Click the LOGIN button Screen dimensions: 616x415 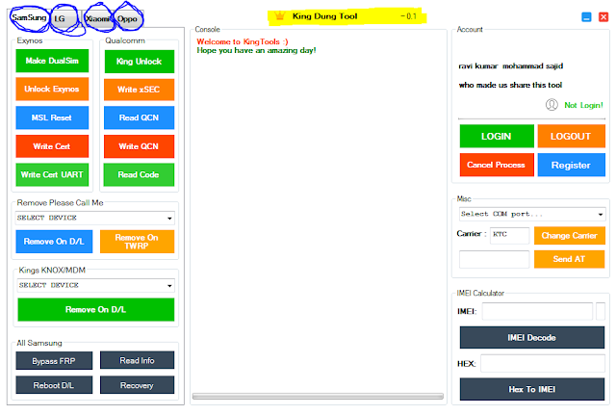tap(497, 137)
